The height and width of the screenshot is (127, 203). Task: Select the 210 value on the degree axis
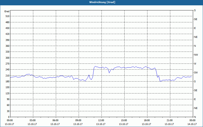coord(8,75)
